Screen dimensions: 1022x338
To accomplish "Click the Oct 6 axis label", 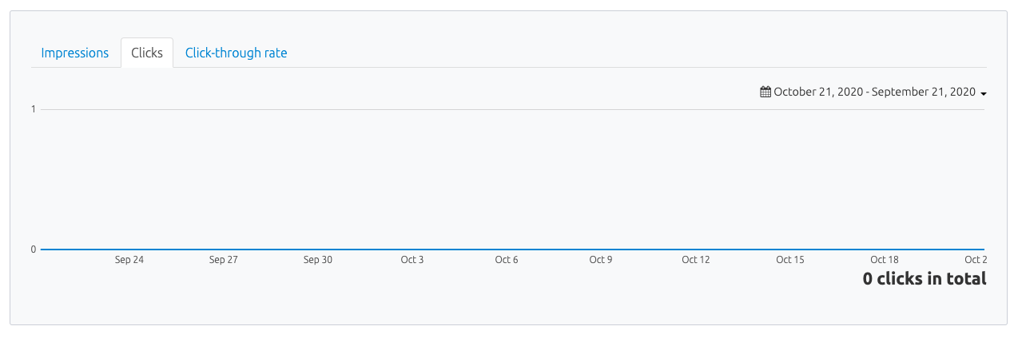I will pyautogui.click(x=507, y=260).
